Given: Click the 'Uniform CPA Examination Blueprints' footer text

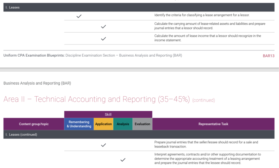Looking at the screenshot, I should pyautogui.click(x=34, y=55).
